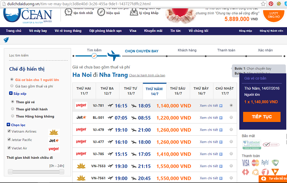Switch to the Thứ Sáu 15/7 date tab
The image size is (287, 183).
coord(178,91)
